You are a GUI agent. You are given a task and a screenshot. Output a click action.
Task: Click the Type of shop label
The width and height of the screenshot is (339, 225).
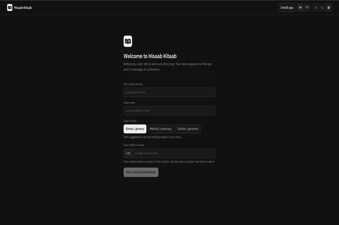point(130,121)
